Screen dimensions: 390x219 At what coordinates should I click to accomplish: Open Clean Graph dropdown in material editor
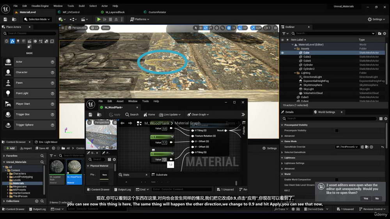[x=198, y=115]
